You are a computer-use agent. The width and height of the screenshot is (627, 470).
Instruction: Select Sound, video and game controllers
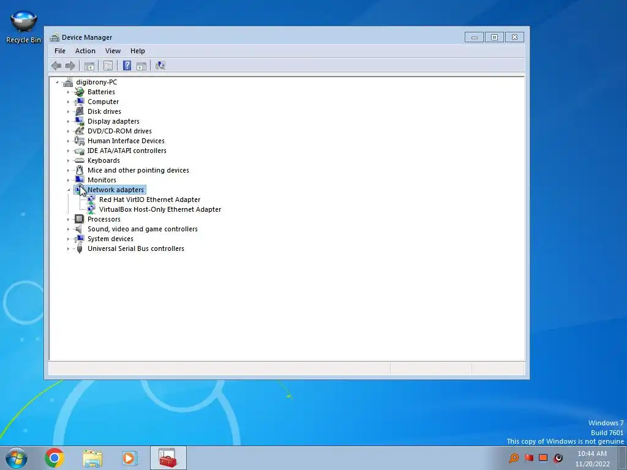(142, 229)
